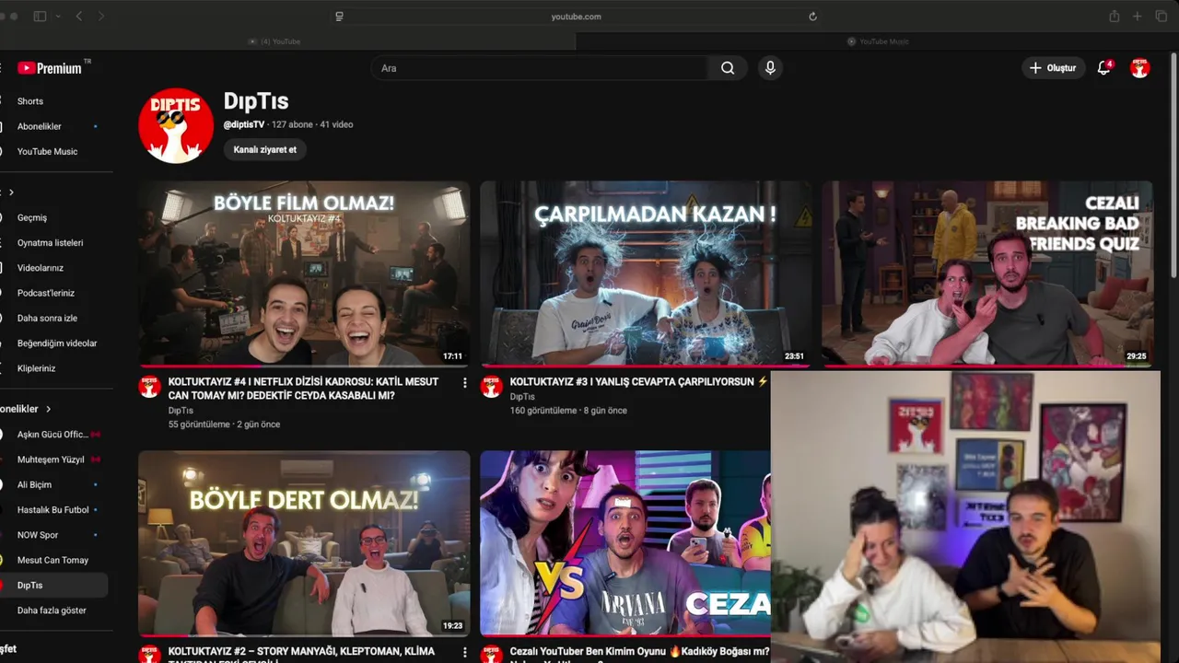
Task: Open the @diptisTV channel handle
Action: coord(244,124)
